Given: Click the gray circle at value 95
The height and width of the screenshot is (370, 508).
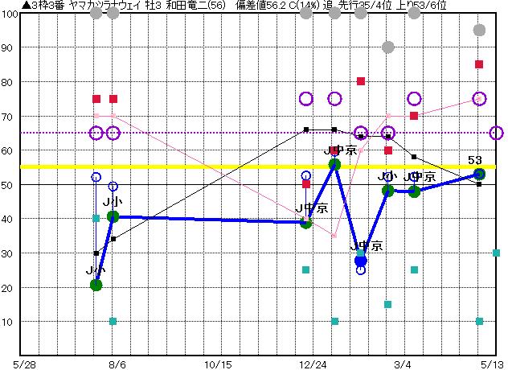Looking at the screenshot, I should click(479, 31).
